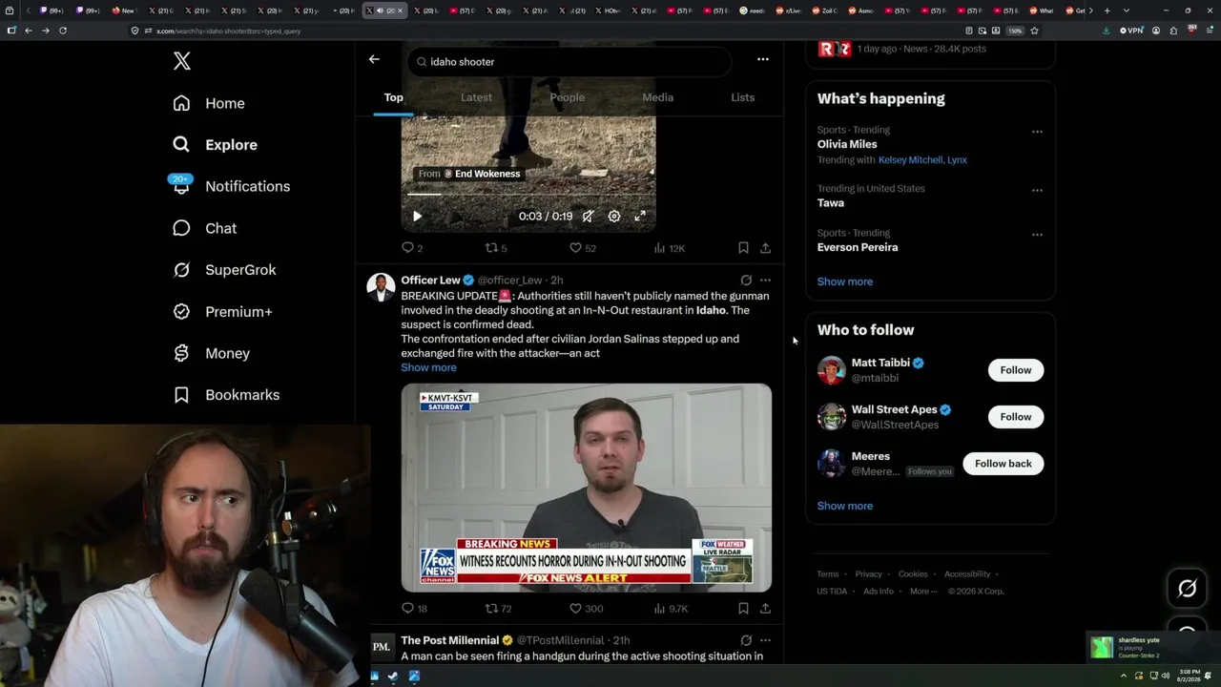
Task: Click the X logo in the sidebar
Action: (182, 61)
